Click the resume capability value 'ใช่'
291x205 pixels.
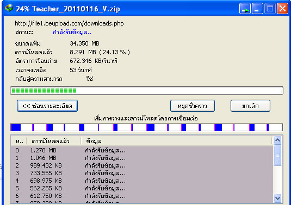pyautogui.click(x=89, y=79)
